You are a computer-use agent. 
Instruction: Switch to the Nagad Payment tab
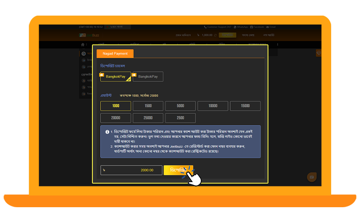[115, 54]
